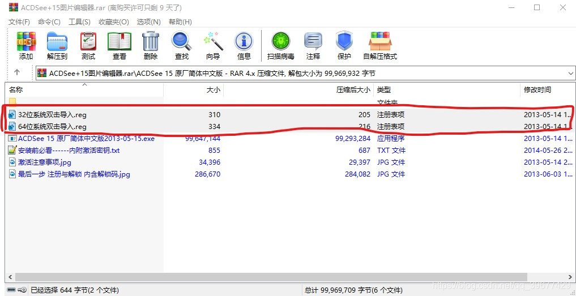Expand the address bar path dropdown
Viewport: 576px width, 296px height.
(571, 74)
